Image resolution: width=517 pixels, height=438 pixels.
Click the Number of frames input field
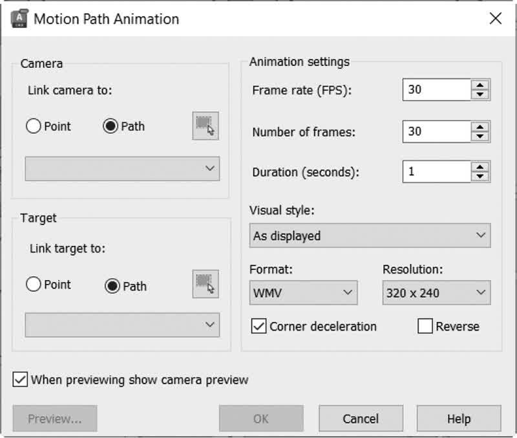tap(437, 131)
